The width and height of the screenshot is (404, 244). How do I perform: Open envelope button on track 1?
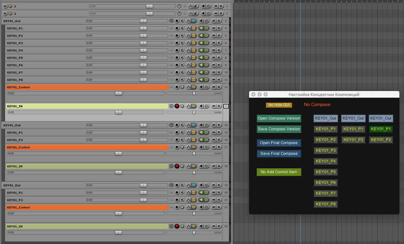point(190,6)
